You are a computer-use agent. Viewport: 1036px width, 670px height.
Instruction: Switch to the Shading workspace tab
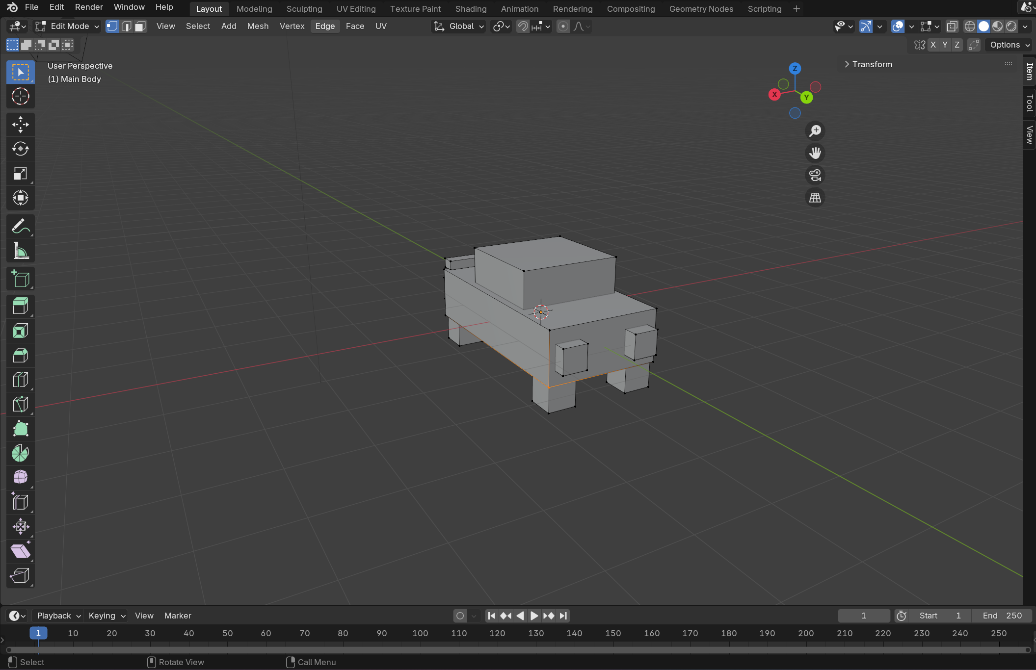click(471, 8)
